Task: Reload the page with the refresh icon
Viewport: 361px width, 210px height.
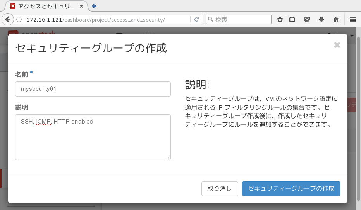Action: click(196, 20)
